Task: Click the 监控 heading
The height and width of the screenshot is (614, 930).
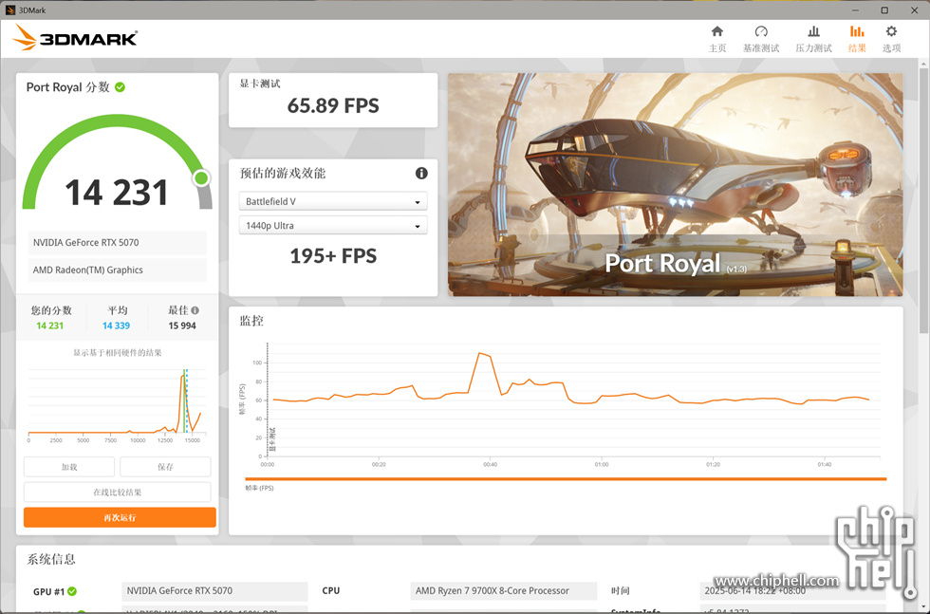Action: [251, 321]
